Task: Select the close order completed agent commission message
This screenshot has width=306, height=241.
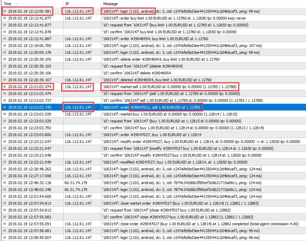Action: pos(201,224)
